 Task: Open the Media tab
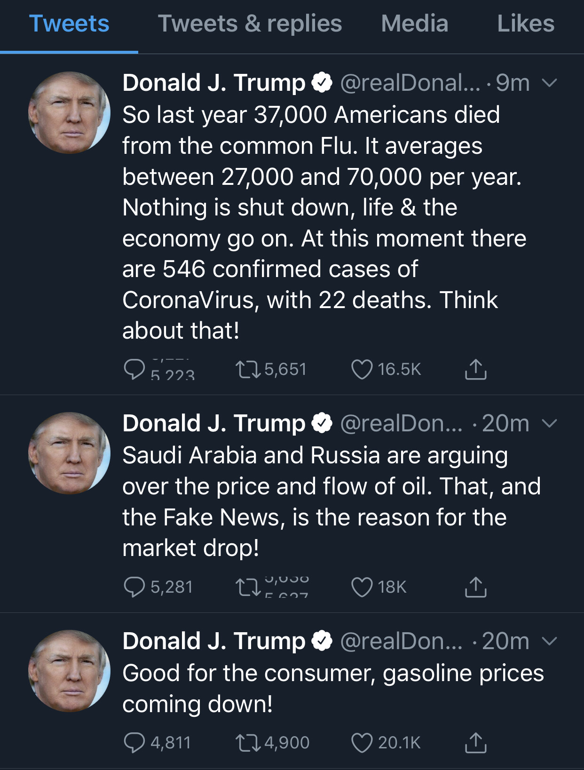tap(414, 24)
